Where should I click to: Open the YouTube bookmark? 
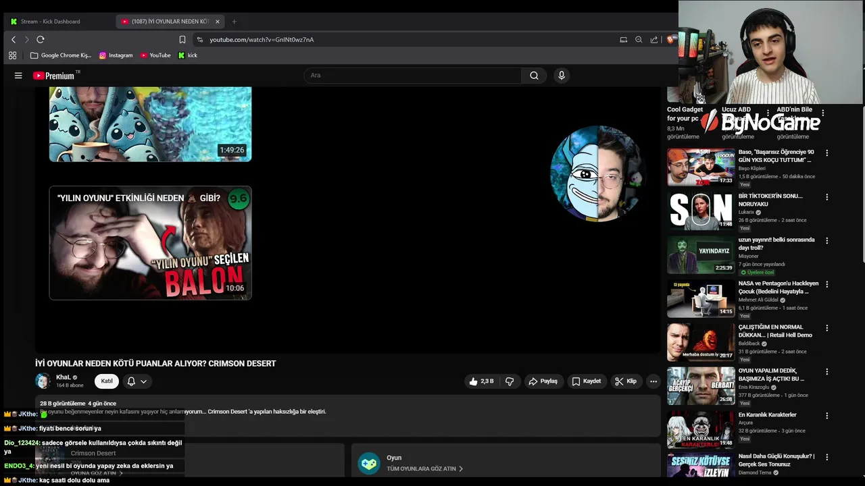(155, 55)
